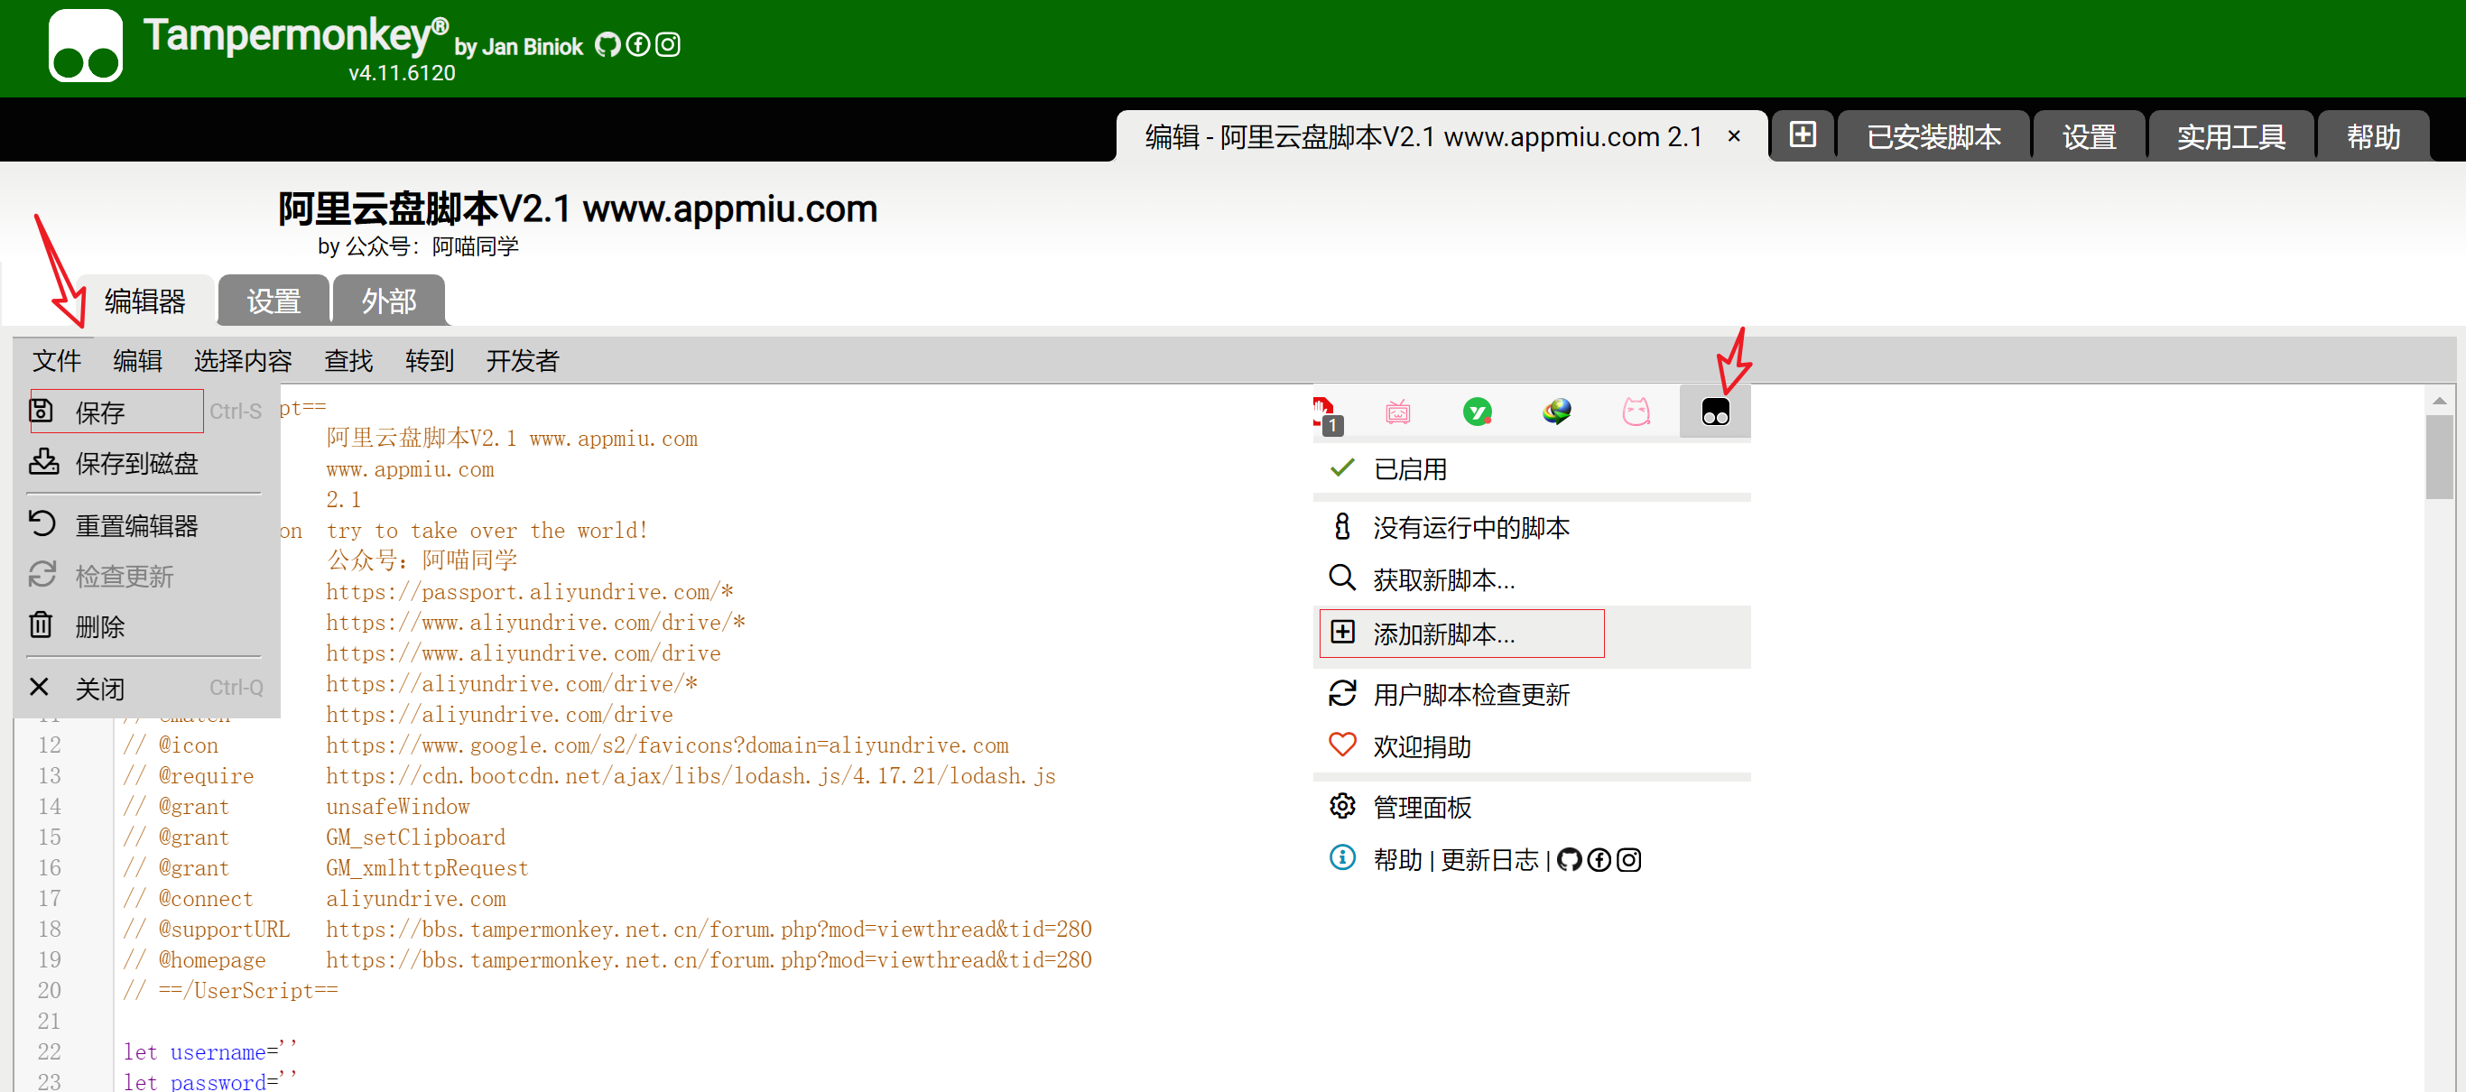This screenshot has height=1092, width=2466.
Task: Click the reset editor undo-arrow icon
Action: (42, 523)
